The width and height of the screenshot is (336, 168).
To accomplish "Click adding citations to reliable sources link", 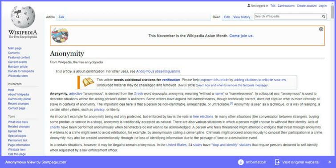I will pyautogui.click(x=260, y=80).
